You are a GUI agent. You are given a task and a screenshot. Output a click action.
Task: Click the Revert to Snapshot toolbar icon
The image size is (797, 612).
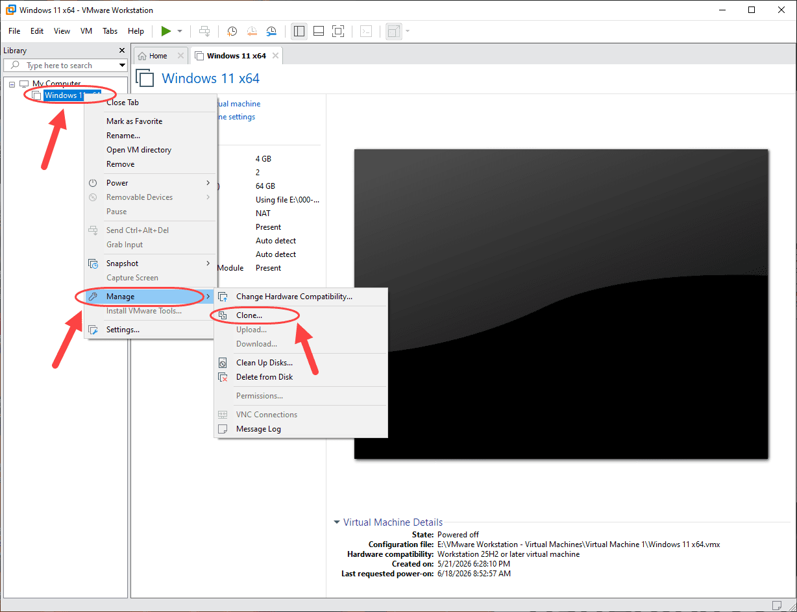click(252, 31)
